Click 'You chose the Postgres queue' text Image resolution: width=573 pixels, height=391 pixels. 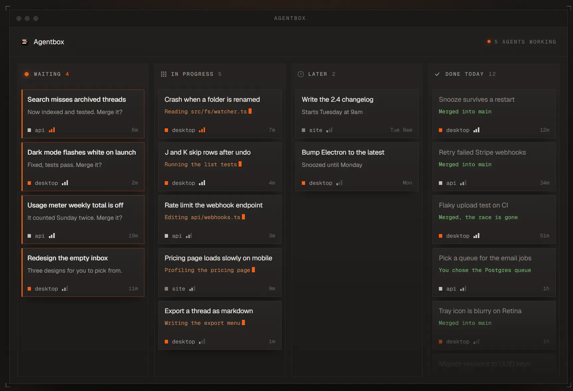pyautogui.click(x=485, y=270)
